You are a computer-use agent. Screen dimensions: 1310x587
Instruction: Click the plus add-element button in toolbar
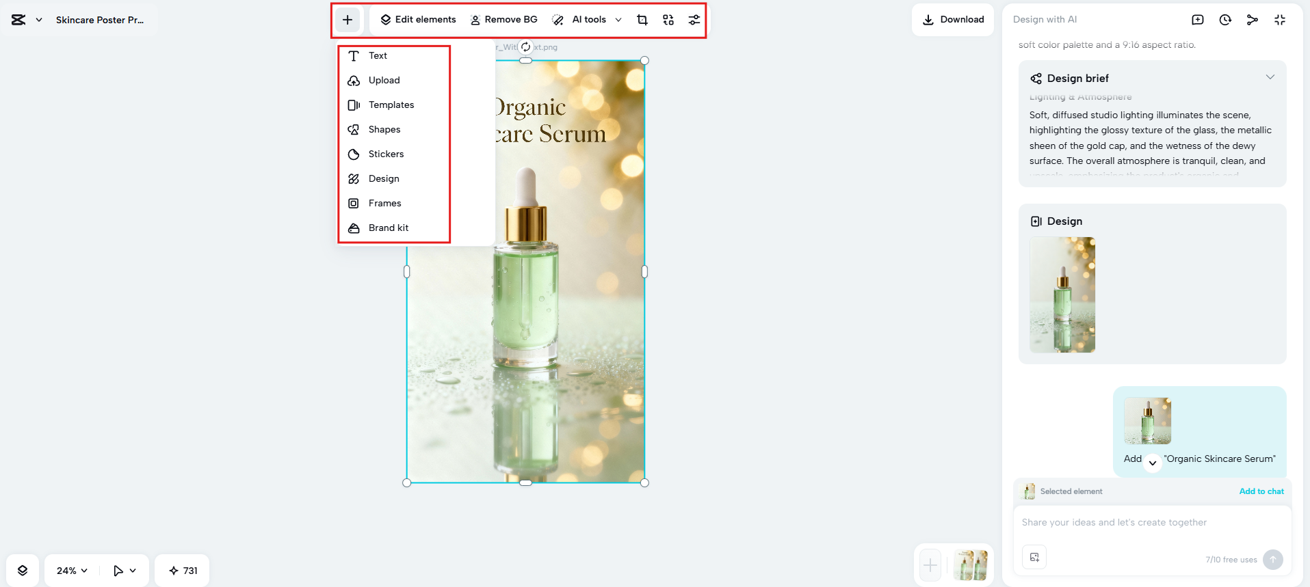point(348,20)
